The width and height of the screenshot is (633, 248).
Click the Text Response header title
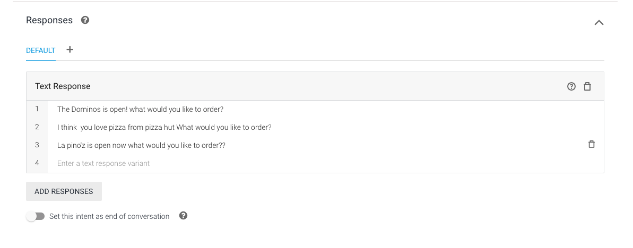pos(63,86)
